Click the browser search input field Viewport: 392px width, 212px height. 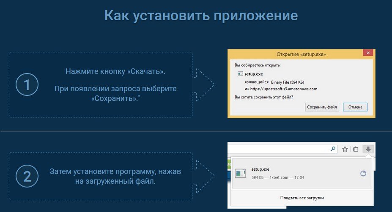coord(282,149)
